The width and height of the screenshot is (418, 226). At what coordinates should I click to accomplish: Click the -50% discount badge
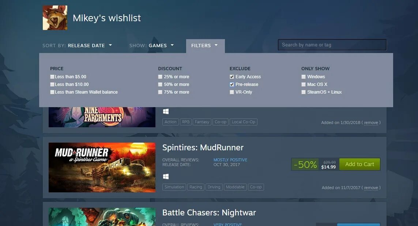click(x=305, y=165)
